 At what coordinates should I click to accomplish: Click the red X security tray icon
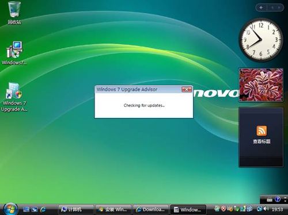pos(223,209)
